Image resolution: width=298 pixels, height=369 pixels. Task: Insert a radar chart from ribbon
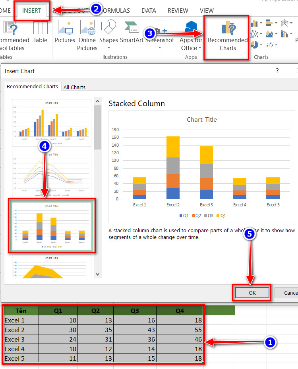[284, 23]
